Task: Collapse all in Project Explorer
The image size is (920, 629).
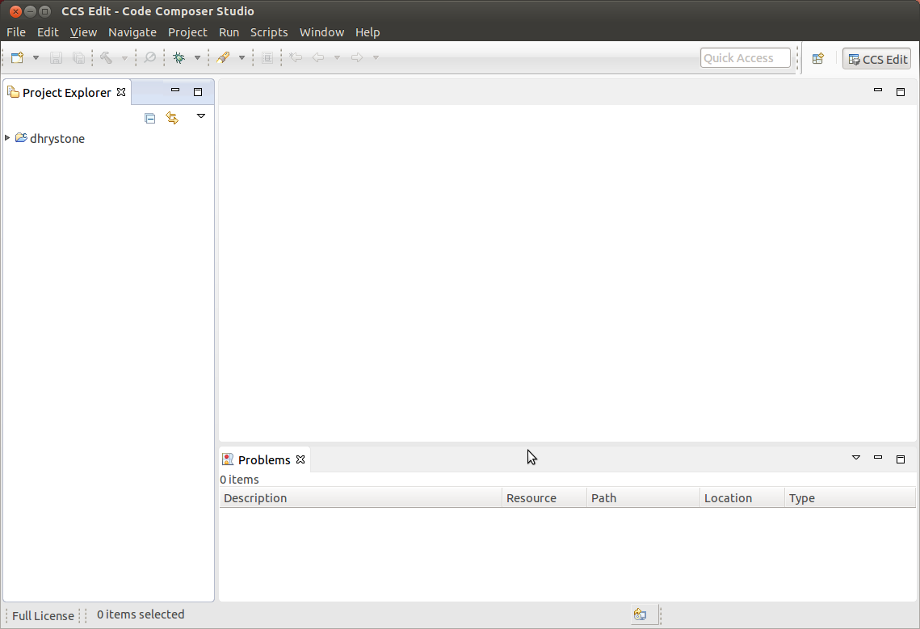Action: [x=150, y=118]
